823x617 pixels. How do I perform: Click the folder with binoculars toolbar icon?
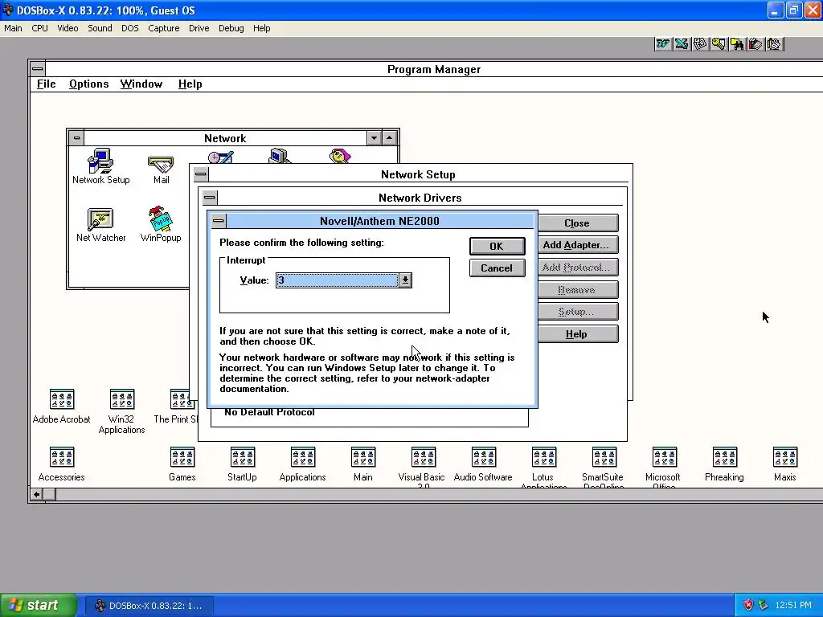click(737, 44)
